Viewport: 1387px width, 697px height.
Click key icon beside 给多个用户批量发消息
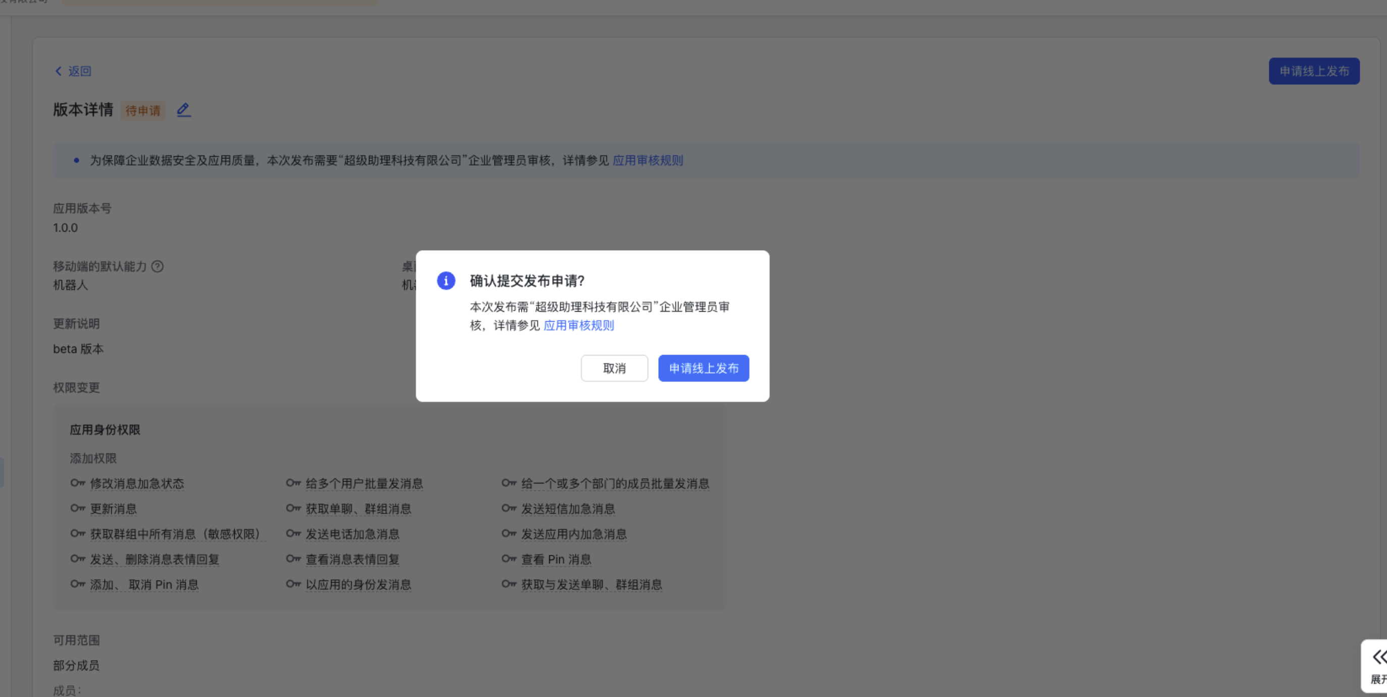click(x=293, y=483)
